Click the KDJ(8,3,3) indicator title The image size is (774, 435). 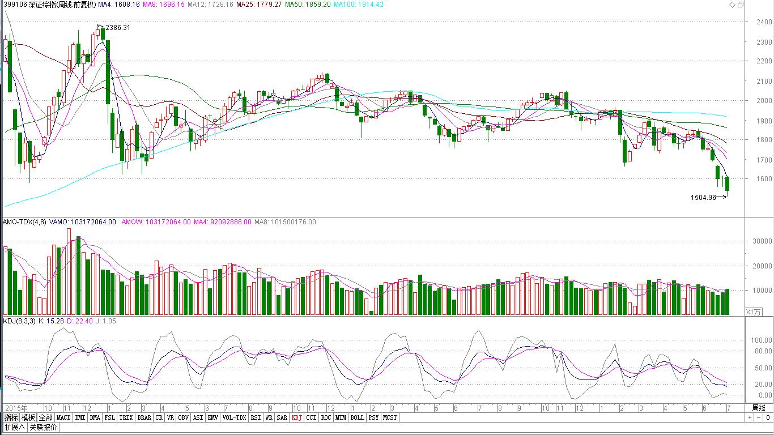(19, 321)
